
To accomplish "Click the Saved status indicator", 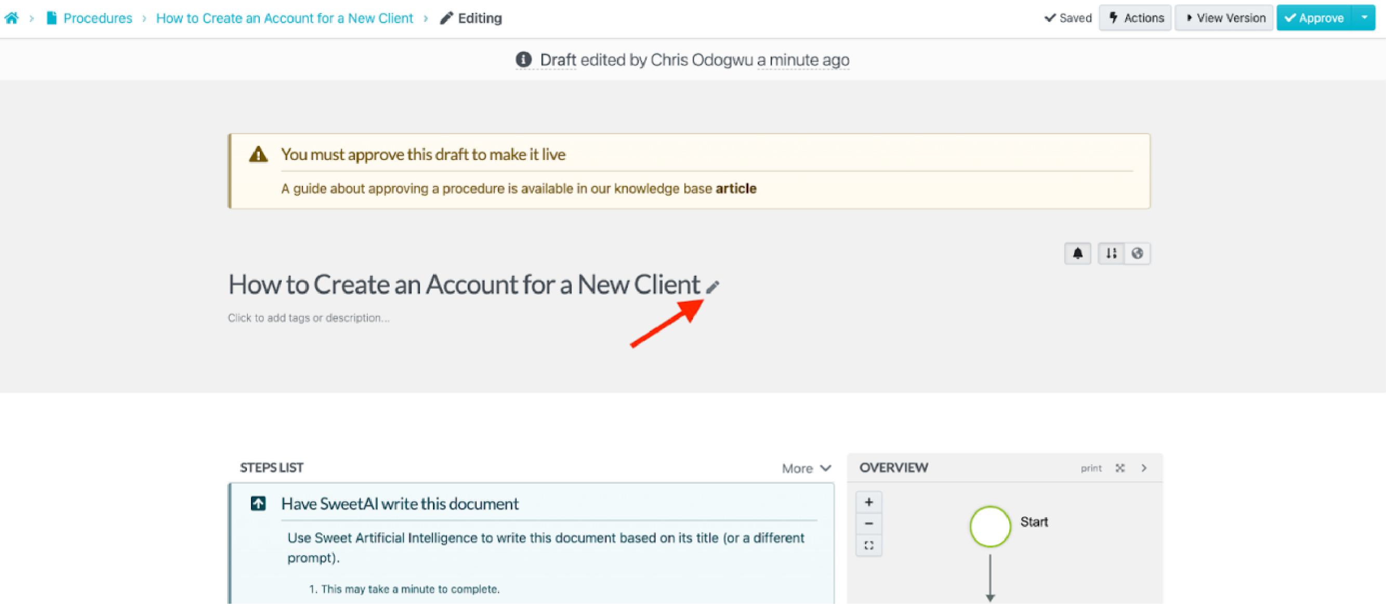I will point(1068,18).
